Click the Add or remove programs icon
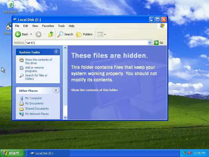 21,68
